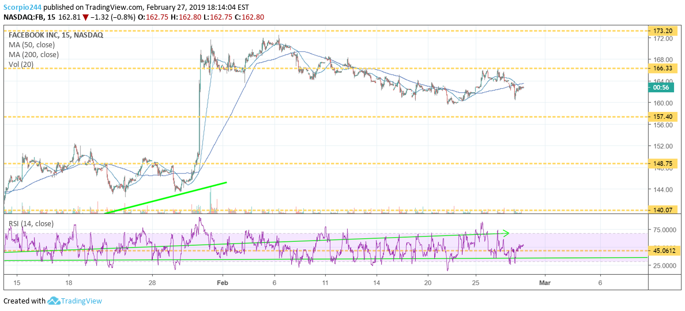The image size is (685, 311).
Task: Click the Scorpio244 author name
Action: tap(22, 6)
